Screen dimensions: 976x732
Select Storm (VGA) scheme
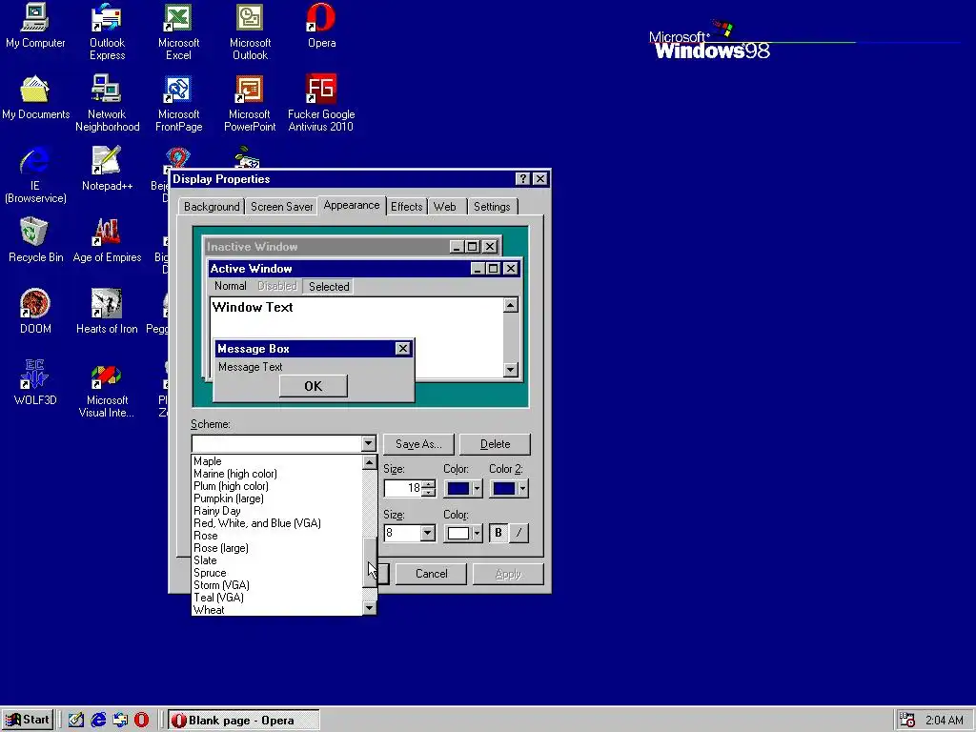[276, 585]
